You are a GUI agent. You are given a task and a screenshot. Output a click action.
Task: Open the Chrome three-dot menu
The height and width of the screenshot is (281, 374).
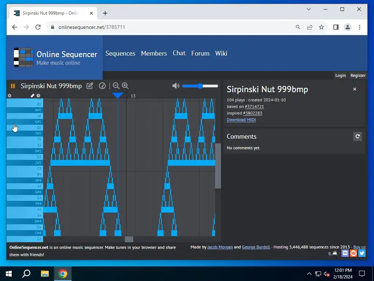tap(359, 27)
